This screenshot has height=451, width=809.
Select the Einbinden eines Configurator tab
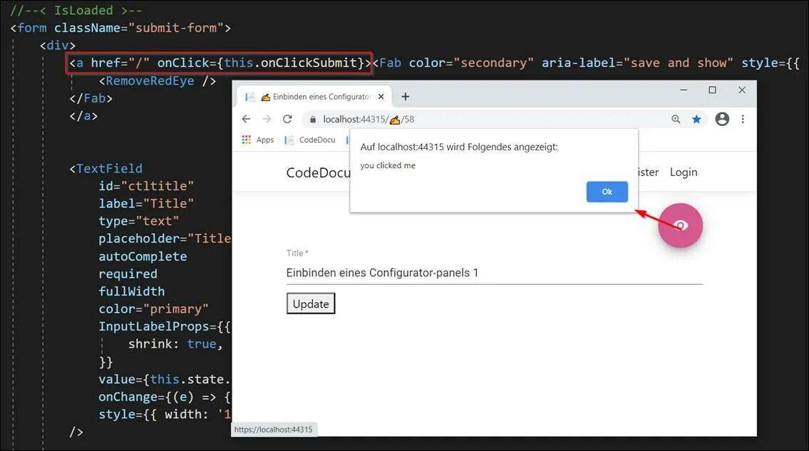click(x=315, y=96)
